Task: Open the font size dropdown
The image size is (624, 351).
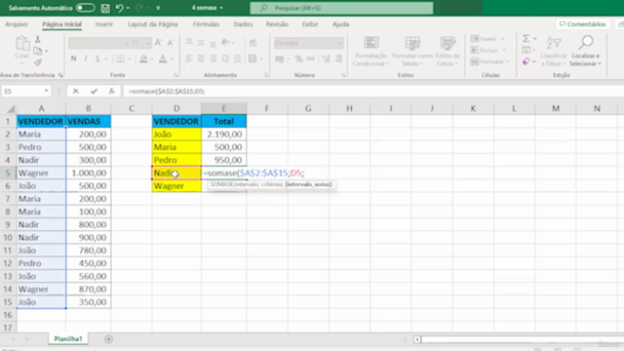Action: (x=148, y=43)
